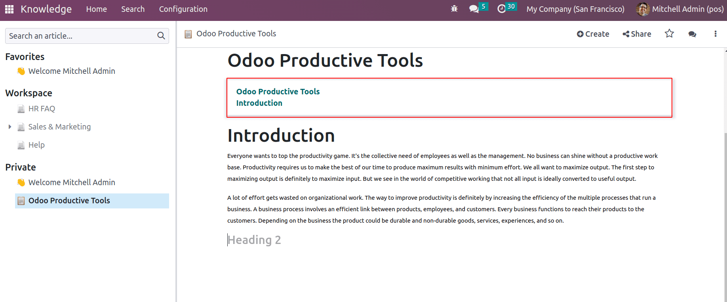Click the search magnifier icon
Screen dimensions: 727x302
pyautogui.click(x=161, y=36)
